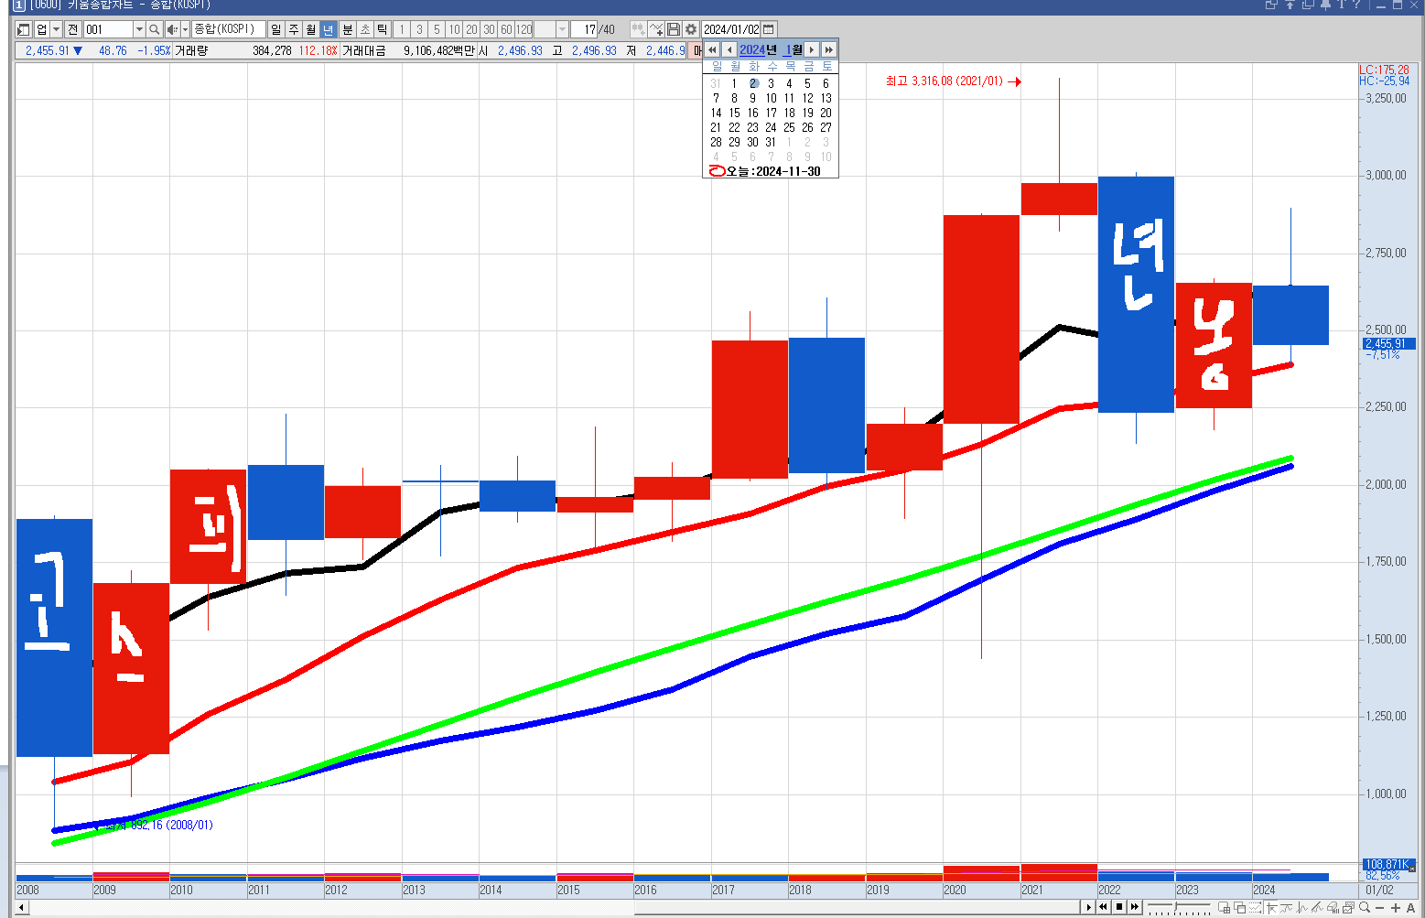Click the stop button in the bottom controls
The height and width of the screenshot is (918, 1425).
coord(1119,907)
